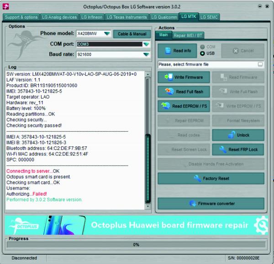Select the COM connection radio button
274x264 pixels.
click(x=202, y=47)
